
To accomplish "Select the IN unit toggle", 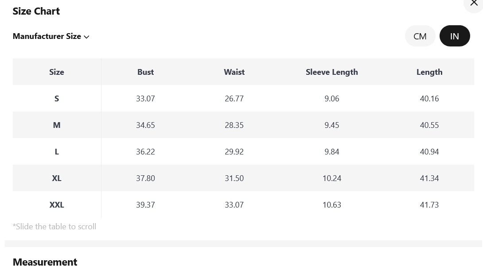I will 454,36.
